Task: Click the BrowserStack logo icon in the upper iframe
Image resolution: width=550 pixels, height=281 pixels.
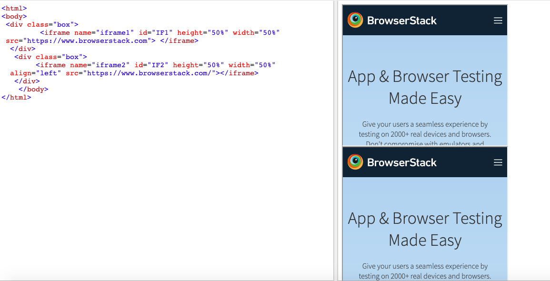Action: 355,20
